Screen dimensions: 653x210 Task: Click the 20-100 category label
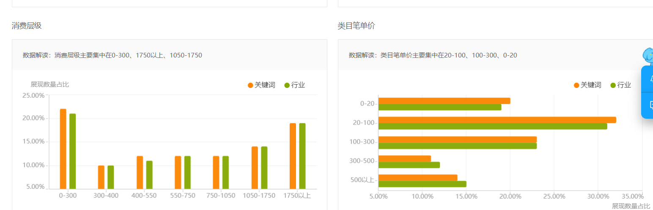pyautogui.click(x=364, y=123)
